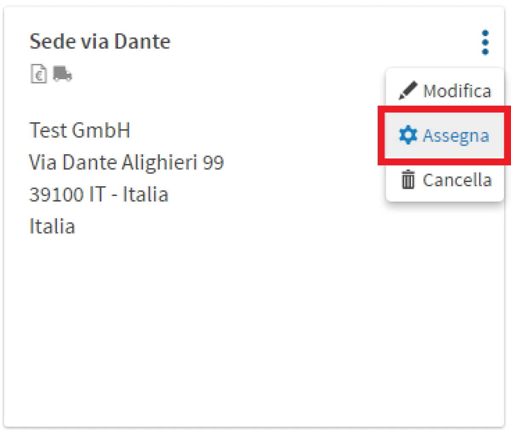The width and height of the screenshot is (511, 435).
Task: Click the '39100 IT - Italia' line
Action: 99,194
